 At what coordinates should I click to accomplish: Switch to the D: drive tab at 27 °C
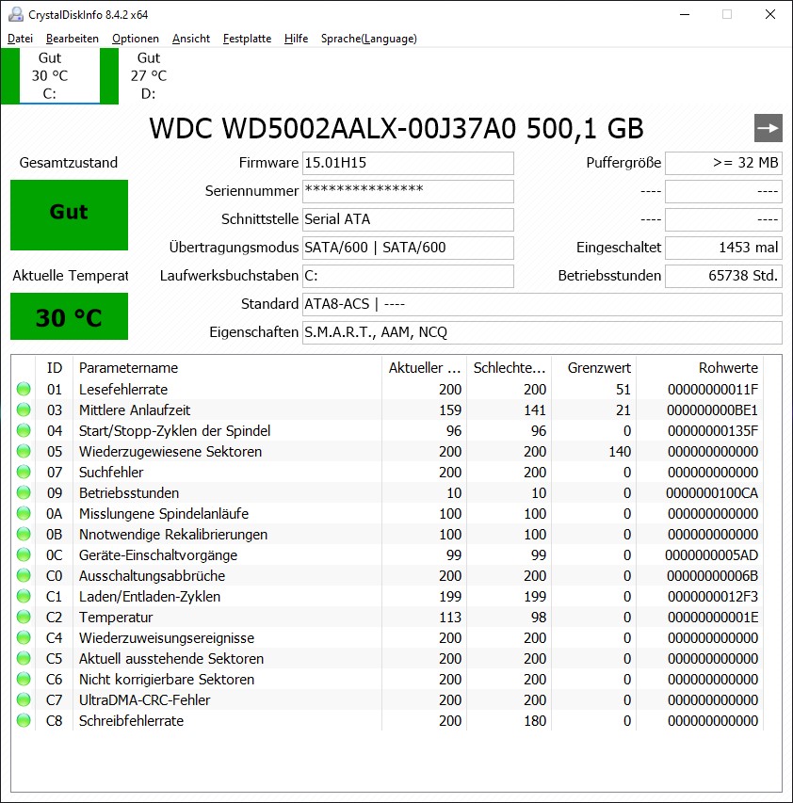149,76
